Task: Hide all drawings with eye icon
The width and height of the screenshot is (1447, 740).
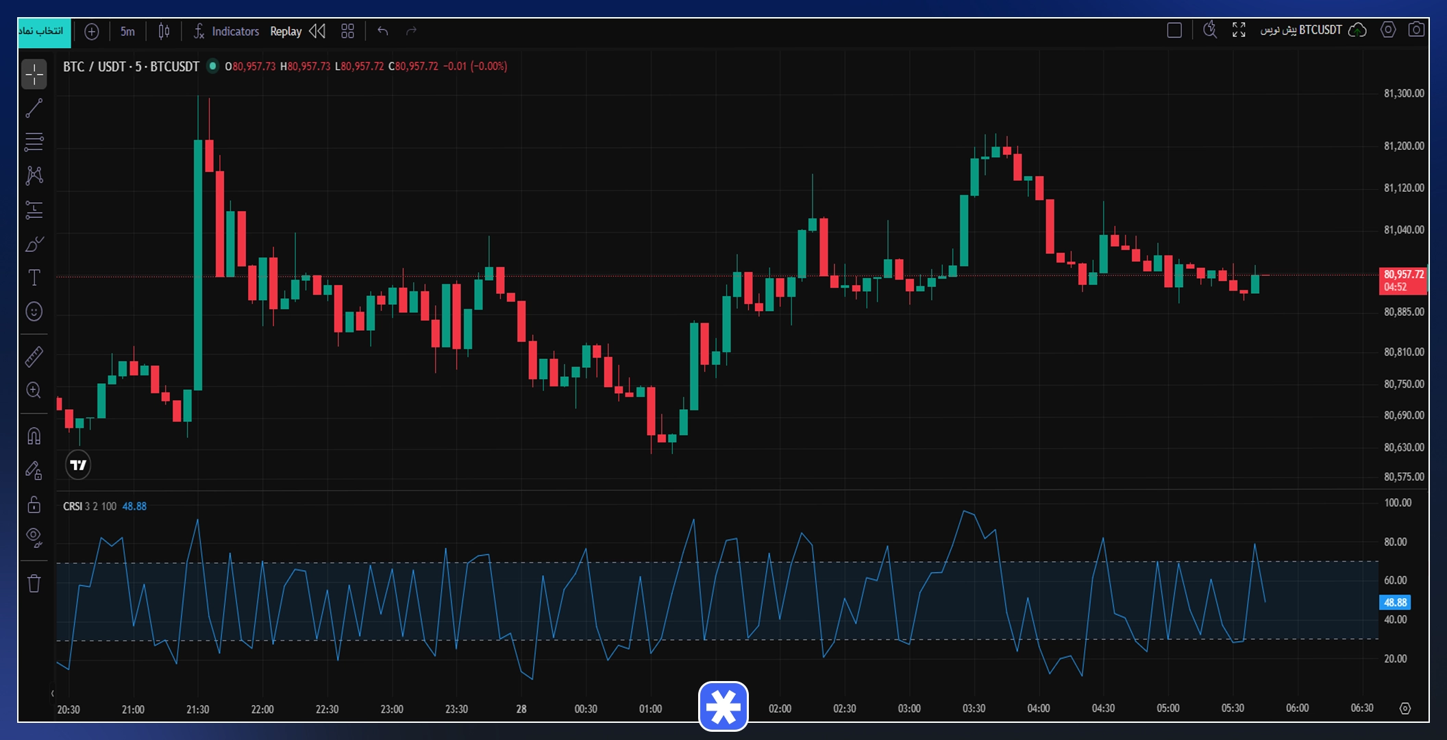Action: click(x=34, y=538)
